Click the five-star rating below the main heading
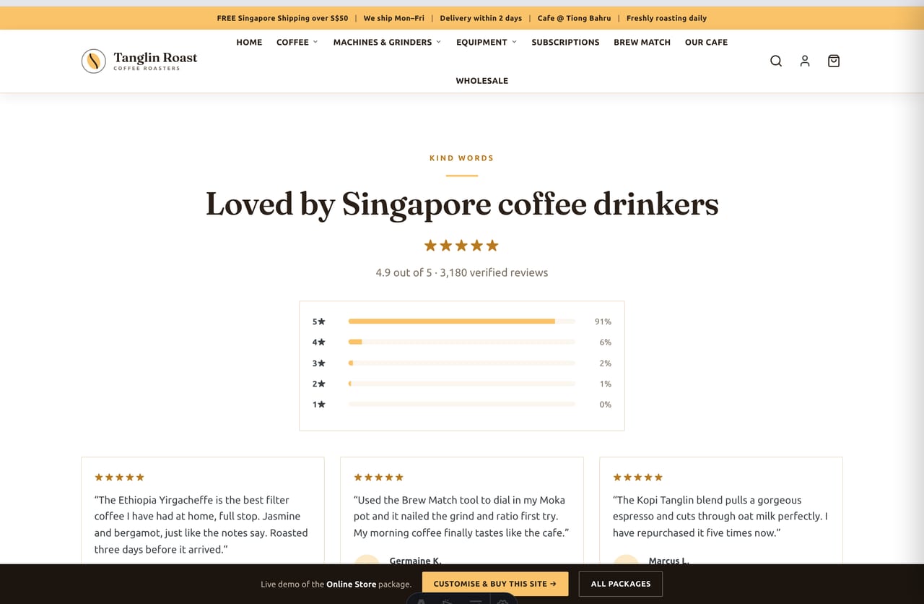This screenshot has width=924, height=604. 461,246
